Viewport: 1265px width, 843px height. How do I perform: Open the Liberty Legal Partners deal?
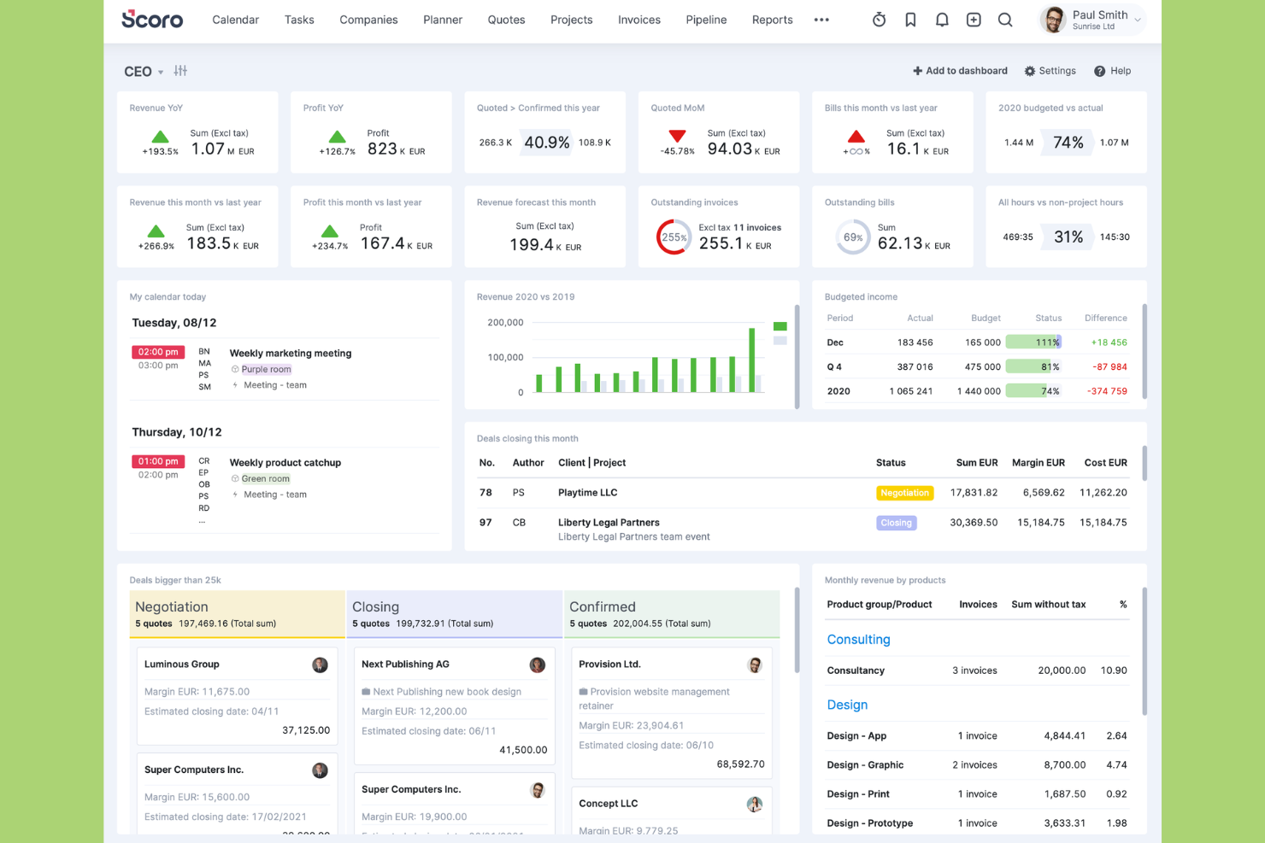click(x=609, y=523)
